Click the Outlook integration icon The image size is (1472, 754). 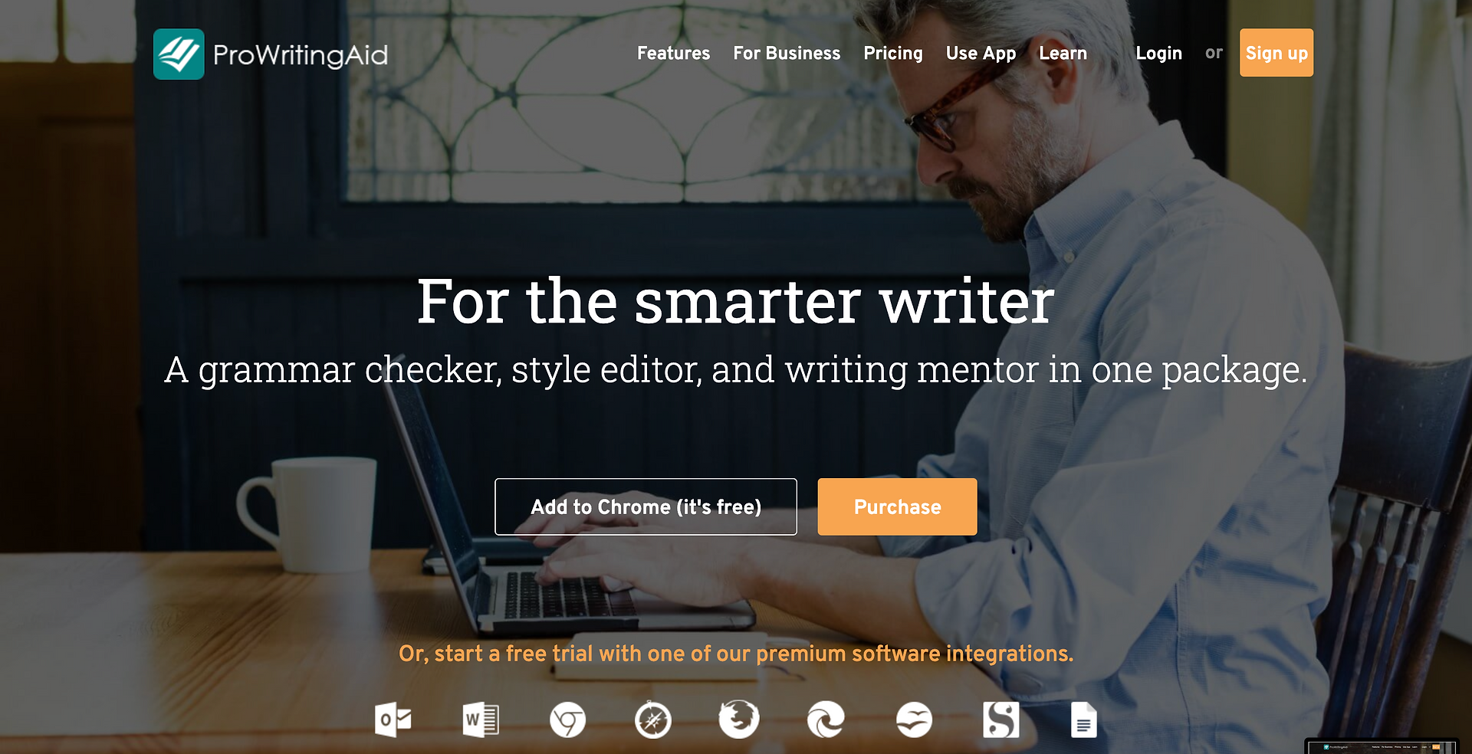pyautogui.click(x=393, y=720)
